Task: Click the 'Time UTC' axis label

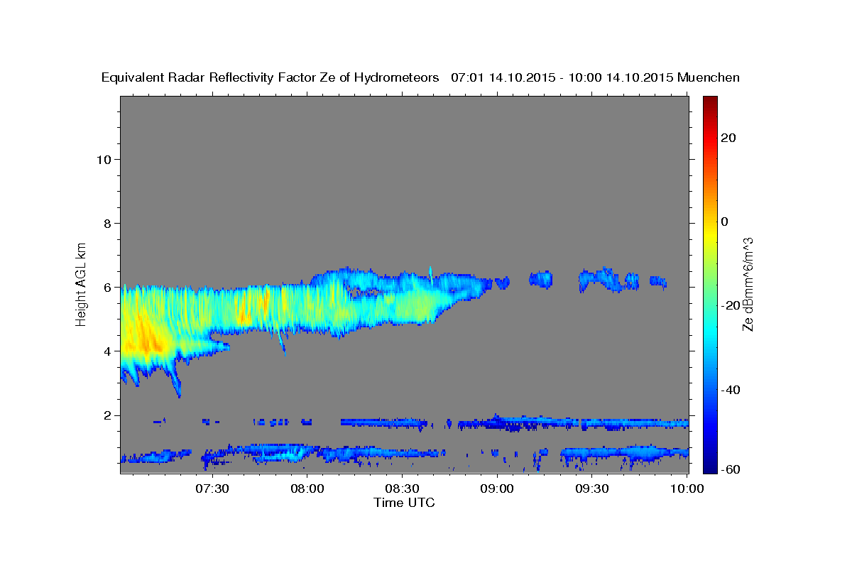Action: pos(404,503)
